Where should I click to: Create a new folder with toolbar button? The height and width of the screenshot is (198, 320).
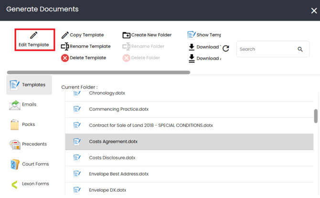[147, 35]
